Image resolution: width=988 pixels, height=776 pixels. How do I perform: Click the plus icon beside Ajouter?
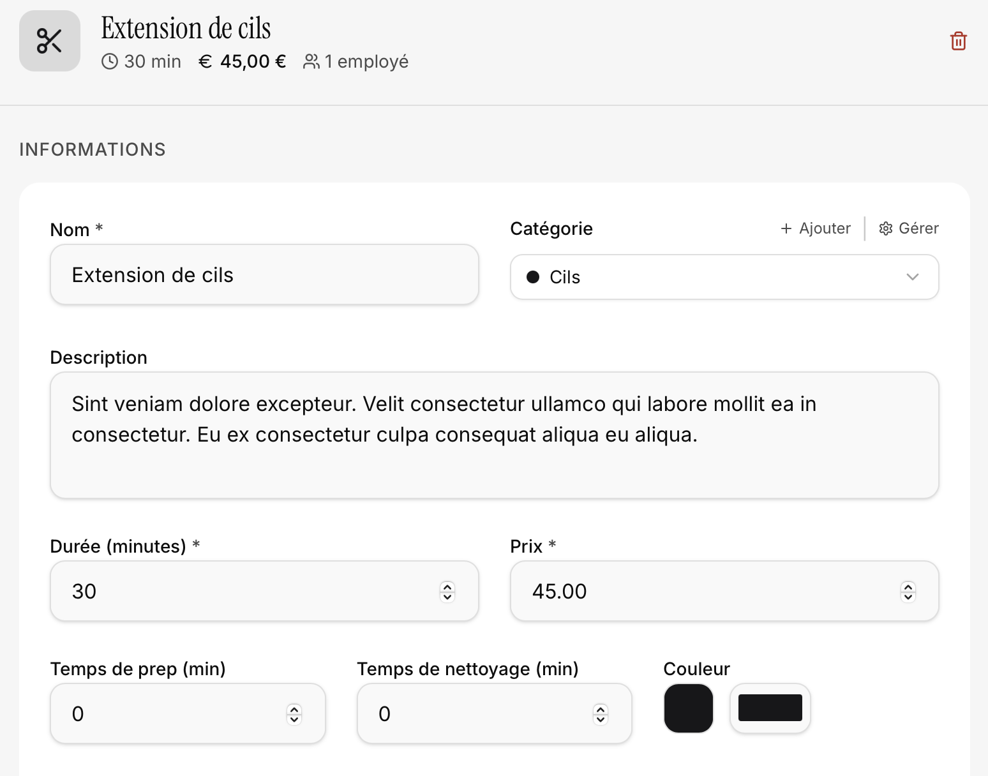786,228
